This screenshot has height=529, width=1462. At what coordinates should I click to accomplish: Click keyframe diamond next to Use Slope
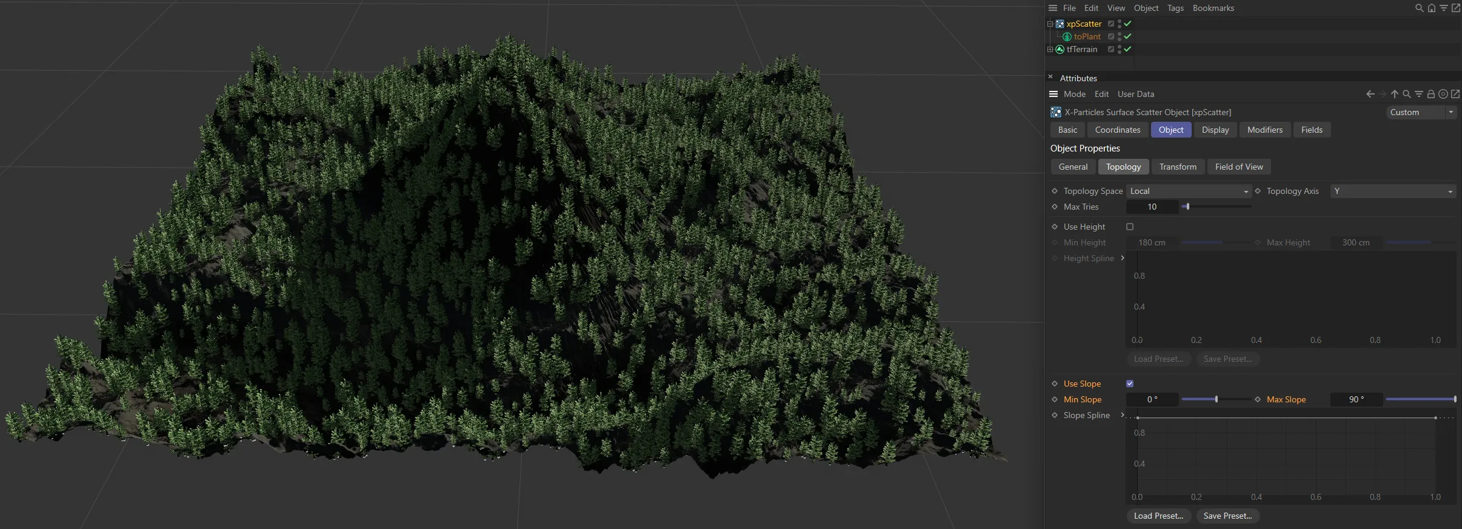coord(1055,384)
